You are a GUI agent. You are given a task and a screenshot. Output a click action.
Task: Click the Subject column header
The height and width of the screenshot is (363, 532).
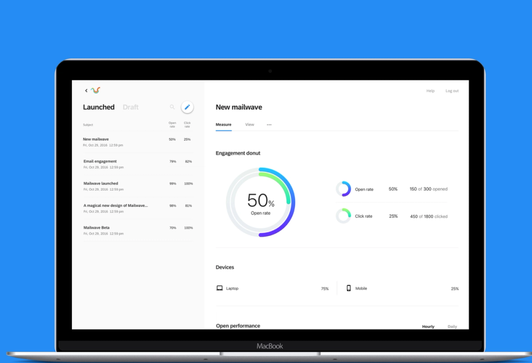click(88, 125)
